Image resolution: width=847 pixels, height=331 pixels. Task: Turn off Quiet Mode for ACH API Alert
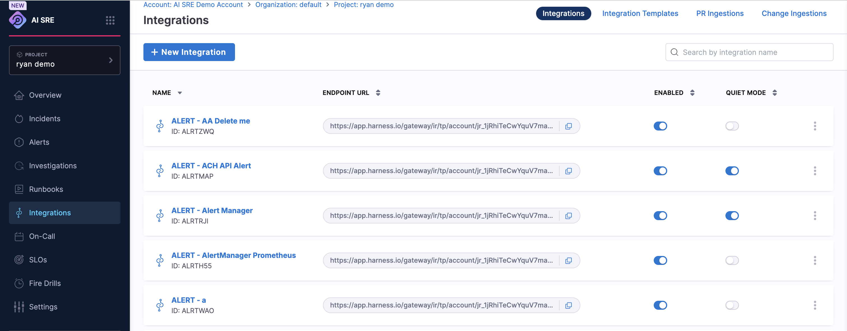(732, 171)
